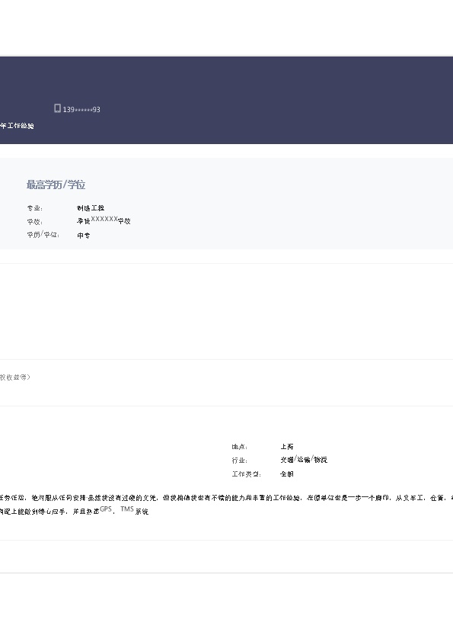The image size is (453, 642).
Task: Select the job type value 全职
Action: coord(287,473)
